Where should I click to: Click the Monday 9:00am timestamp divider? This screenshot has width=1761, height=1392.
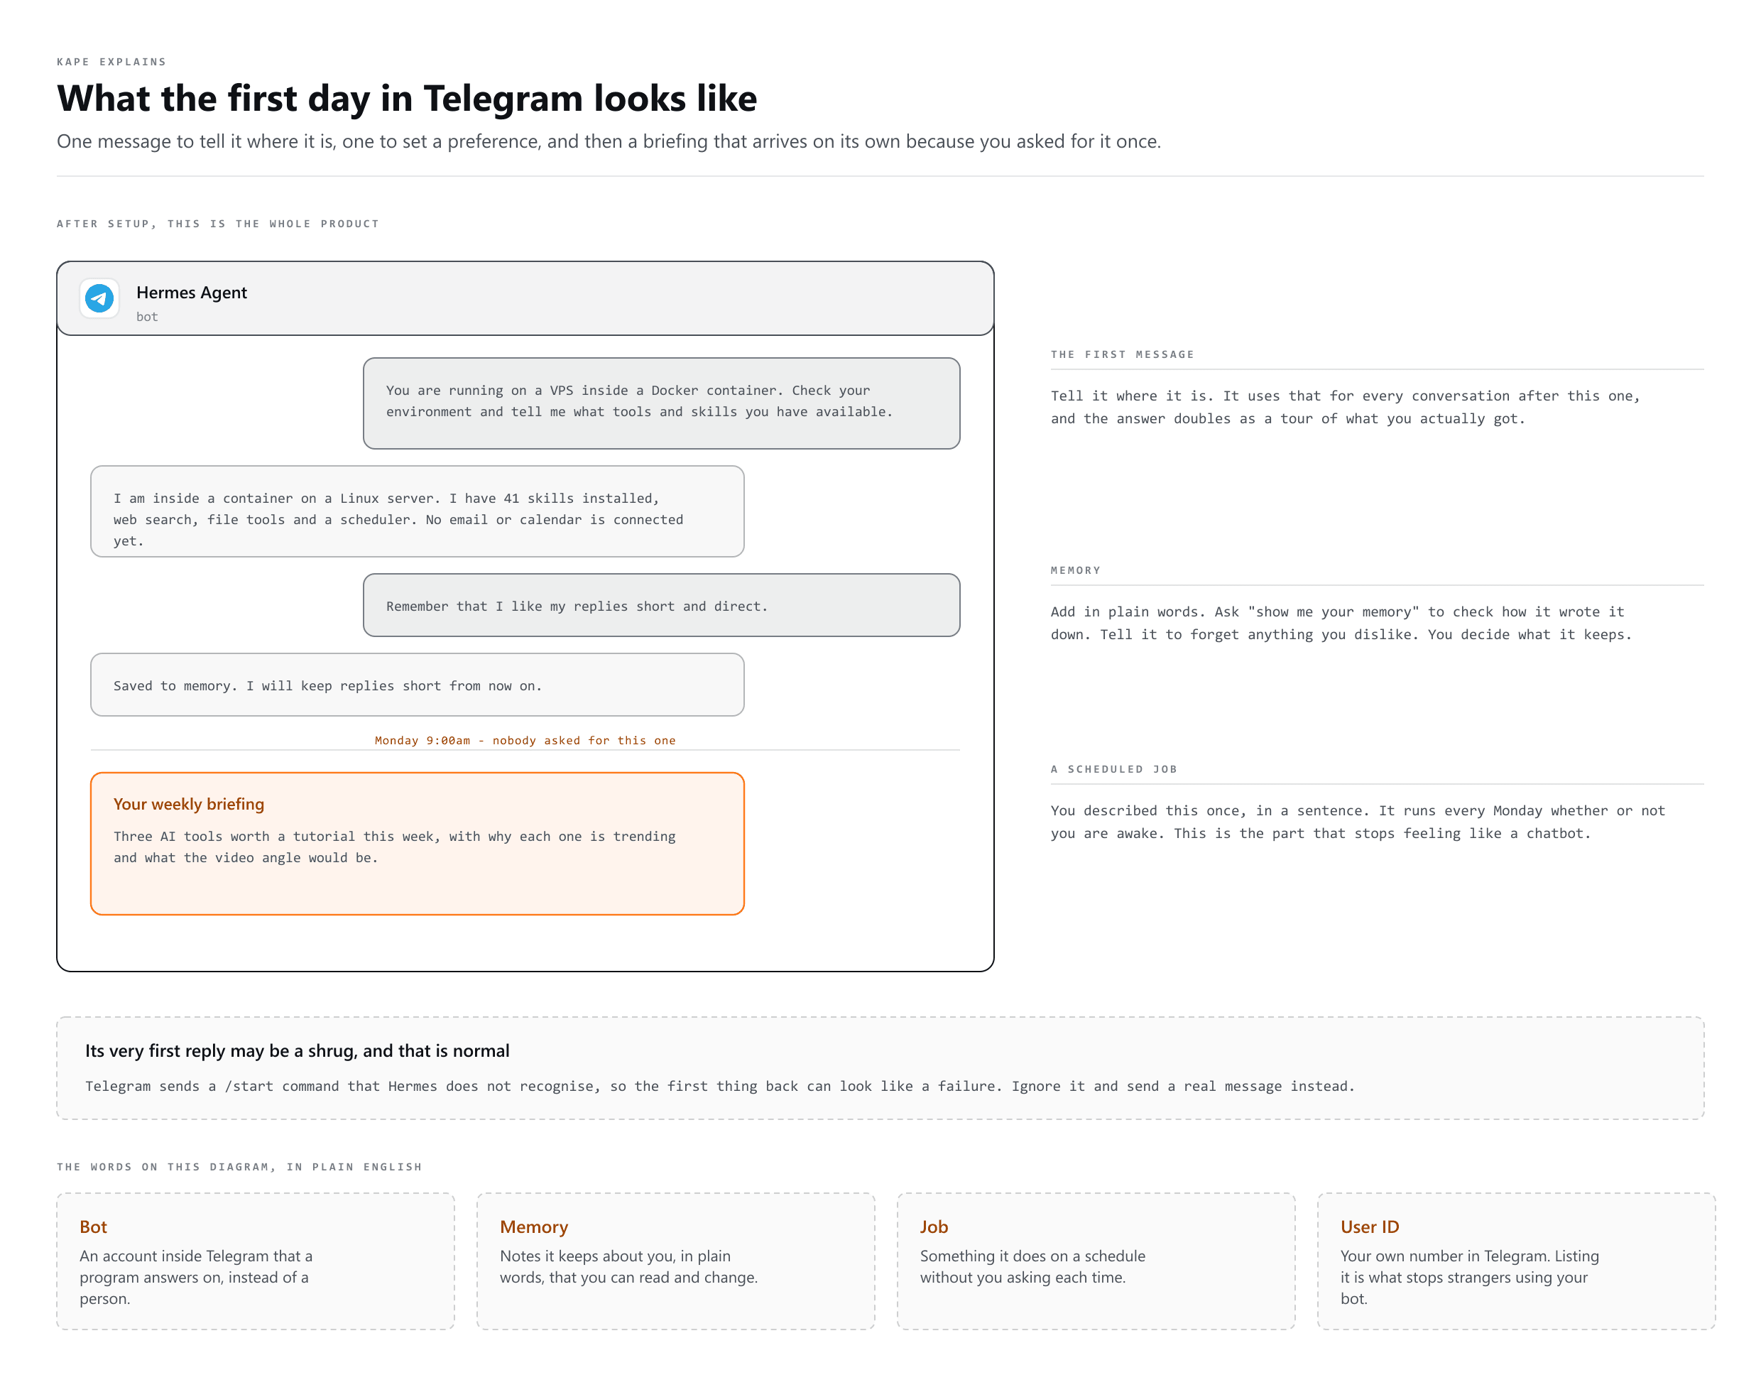click(x=525, y=740)
